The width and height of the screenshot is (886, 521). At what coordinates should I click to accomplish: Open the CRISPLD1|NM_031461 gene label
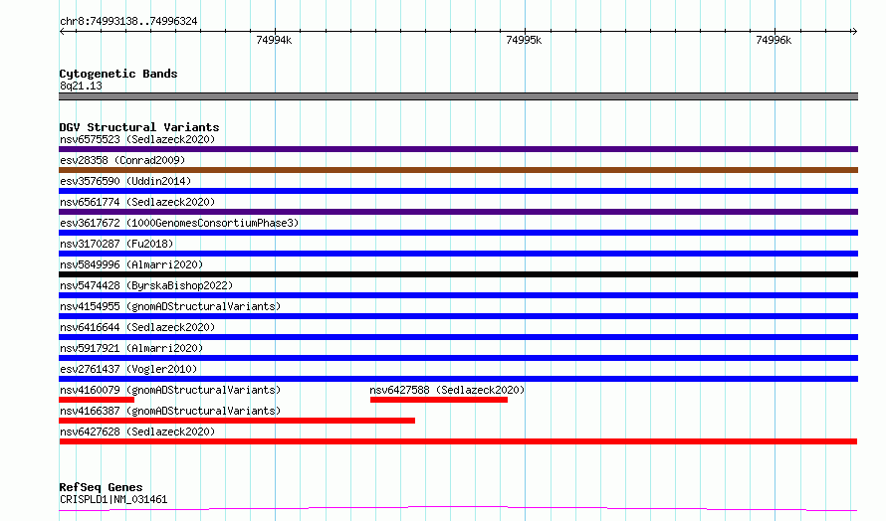click(113, 499)
